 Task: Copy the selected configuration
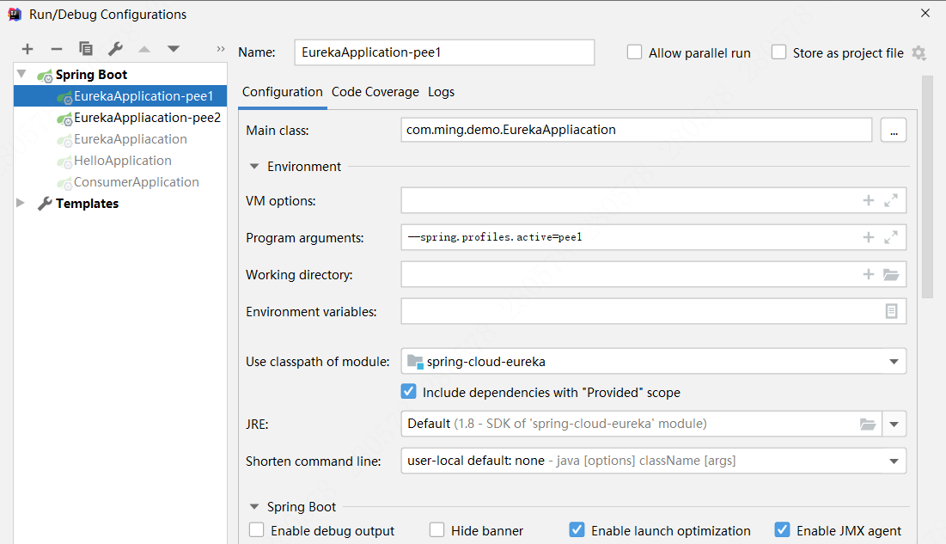(86, 49)
